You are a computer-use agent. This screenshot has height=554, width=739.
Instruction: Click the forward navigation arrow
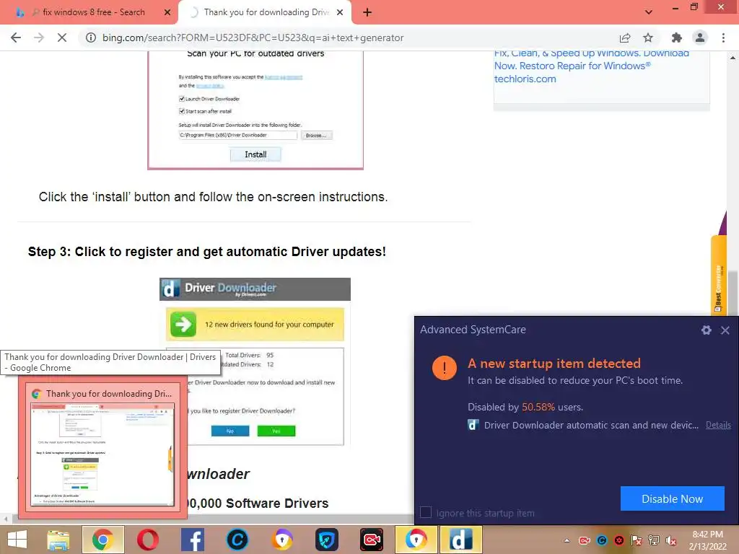39,38
